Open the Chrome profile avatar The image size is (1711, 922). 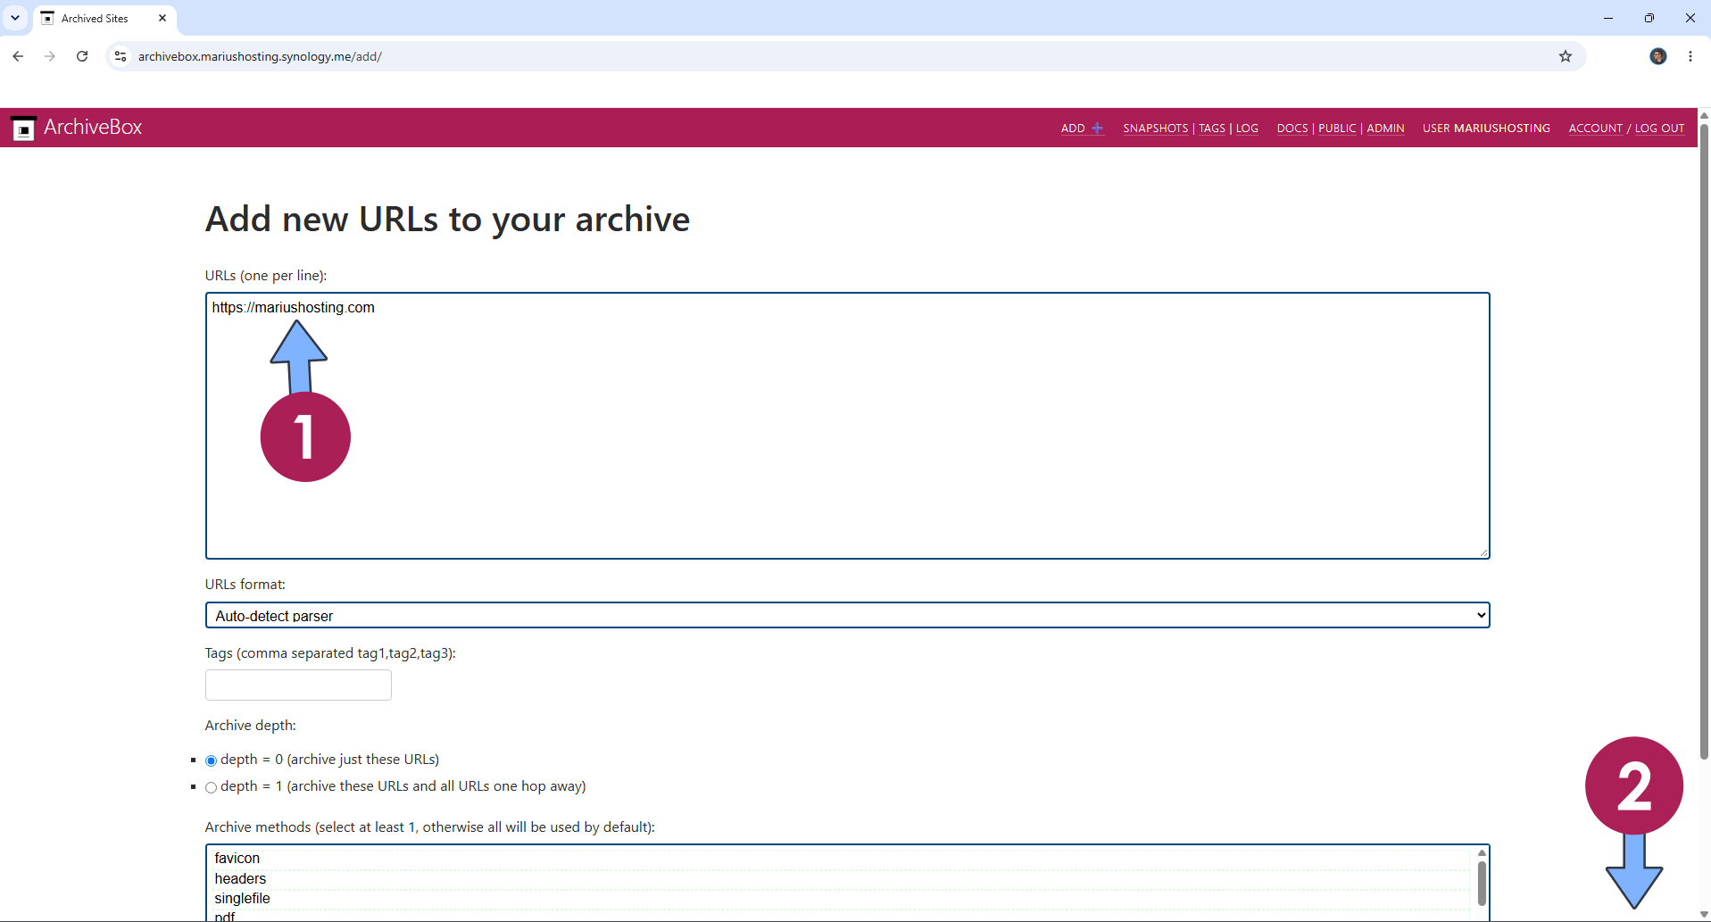pyautogui.click(x=1658, y=56)
